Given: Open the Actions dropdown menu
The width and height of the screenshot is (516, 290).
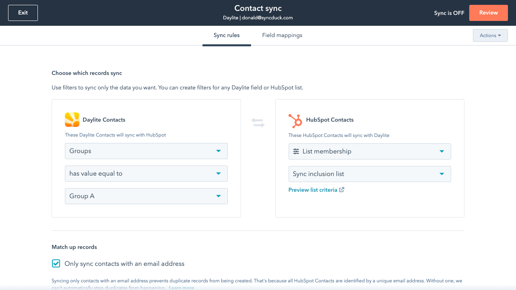Looking at the screenshot, I should click(490, 35).
